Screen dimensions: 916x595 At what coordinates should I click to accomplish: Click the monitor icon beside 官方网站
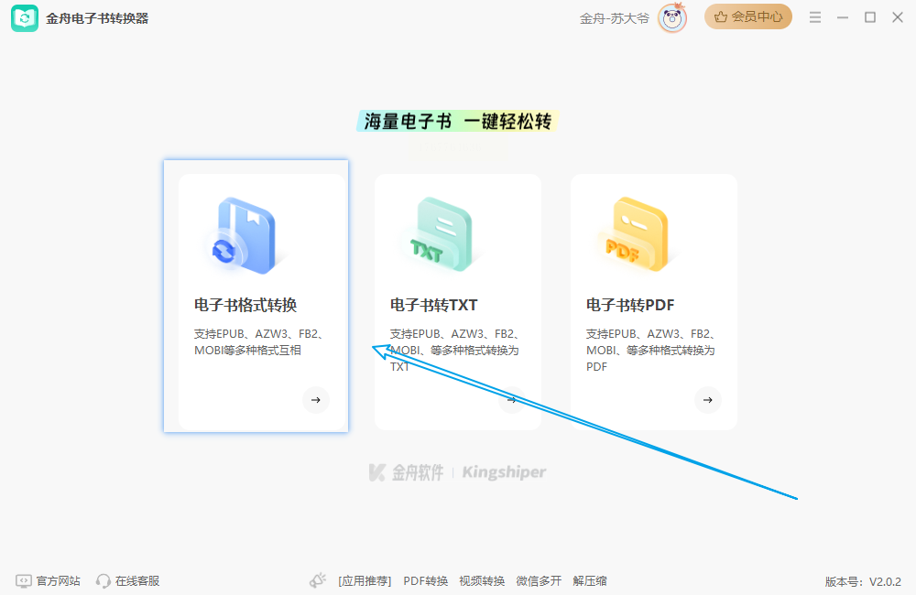coord(24,581)
